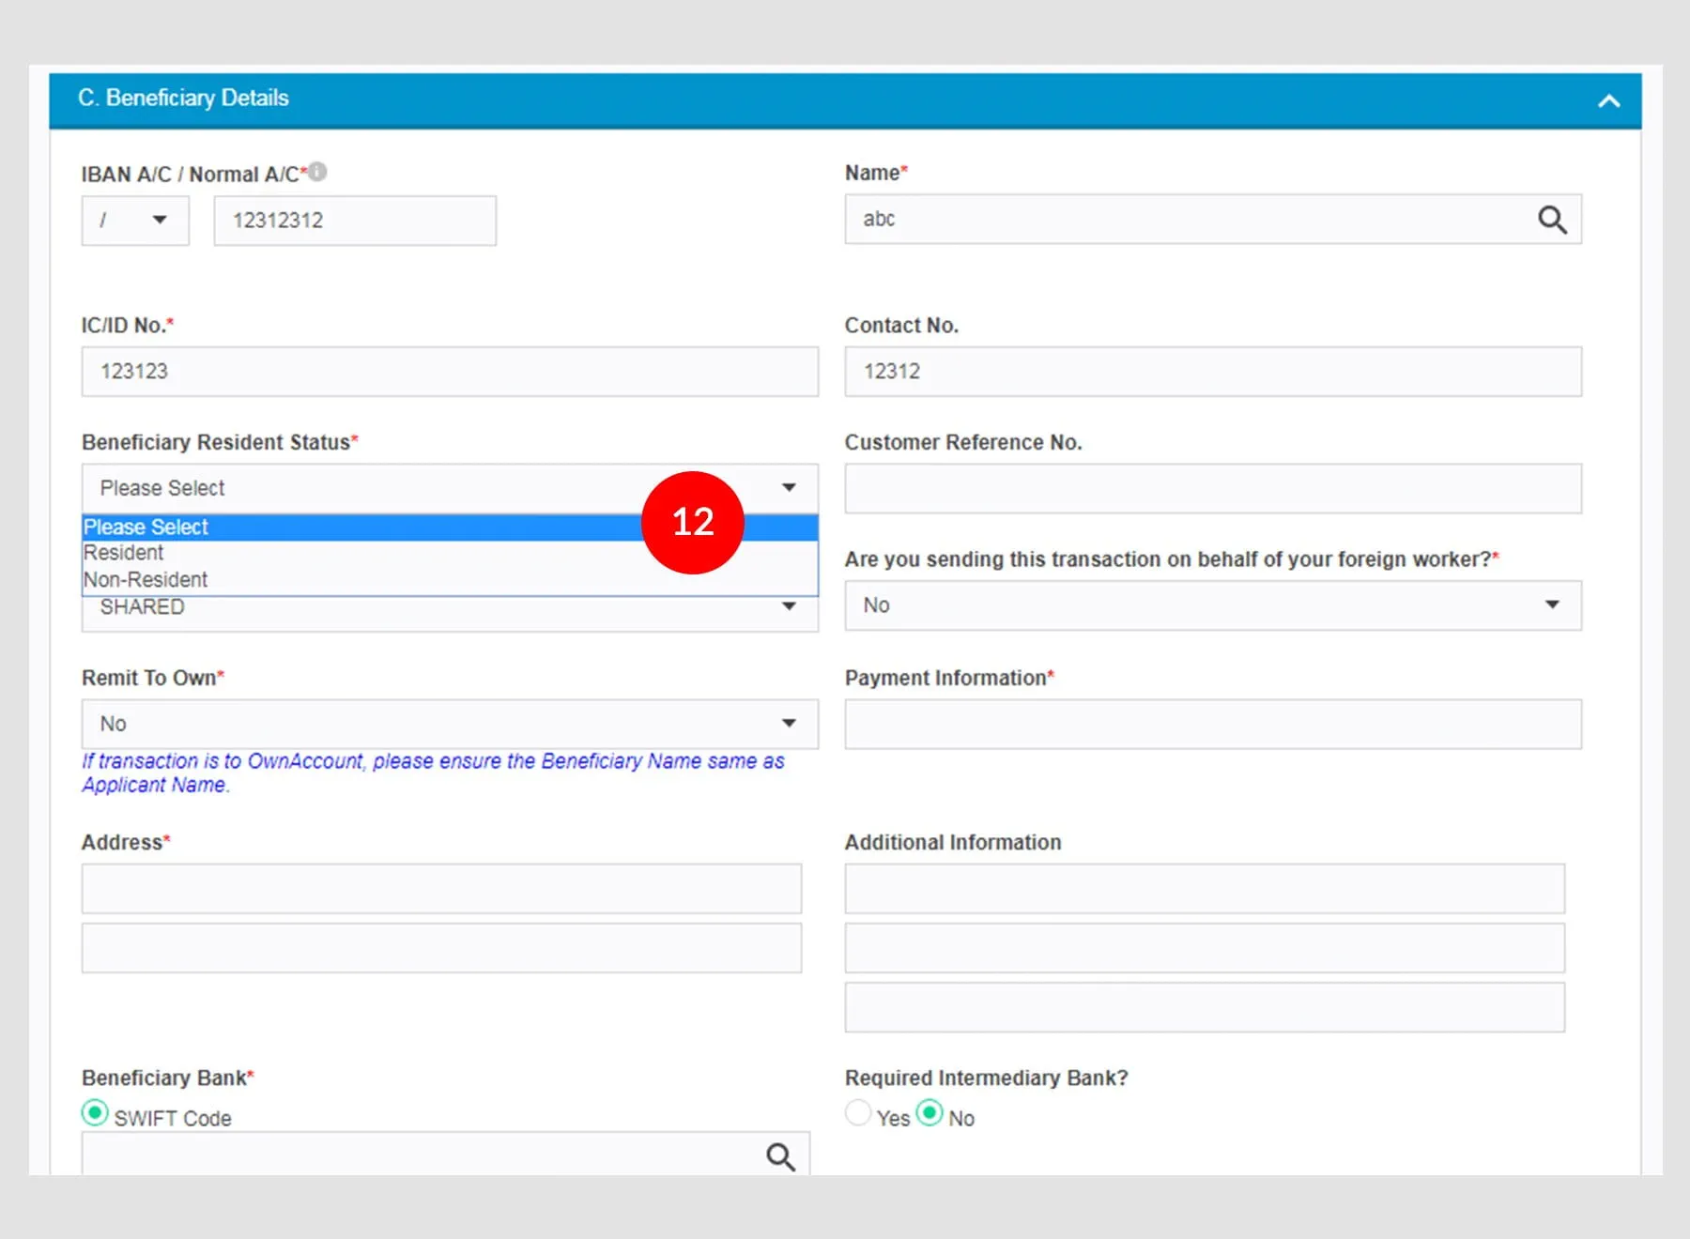
Task: Click the Name field search magnifier icon
Action: 1551,220
